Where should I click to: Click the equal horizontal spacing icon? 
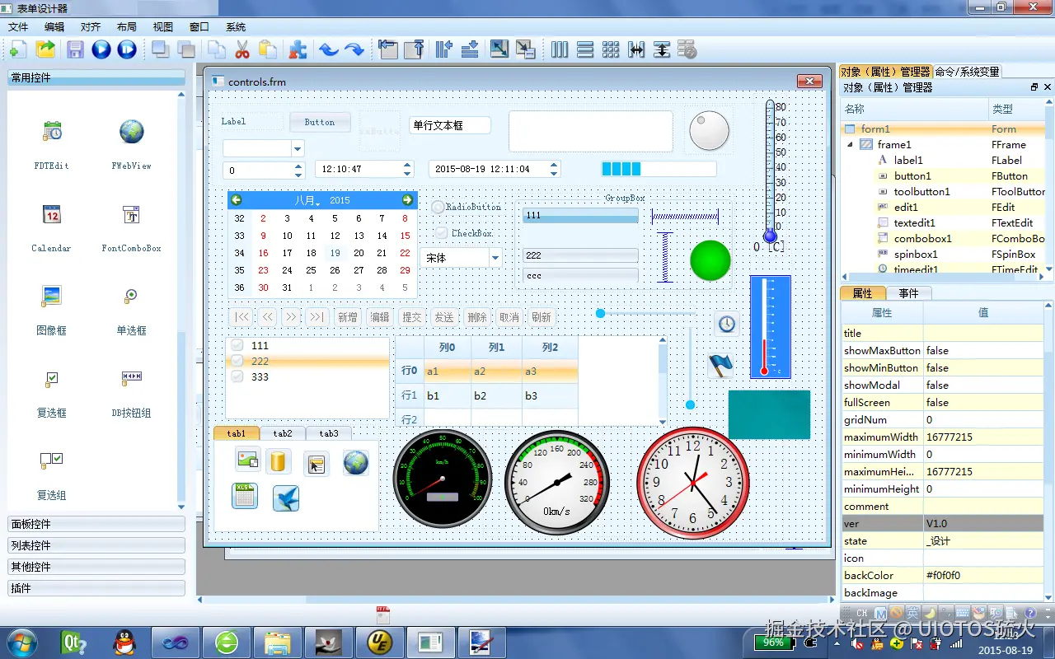point(635,49)
